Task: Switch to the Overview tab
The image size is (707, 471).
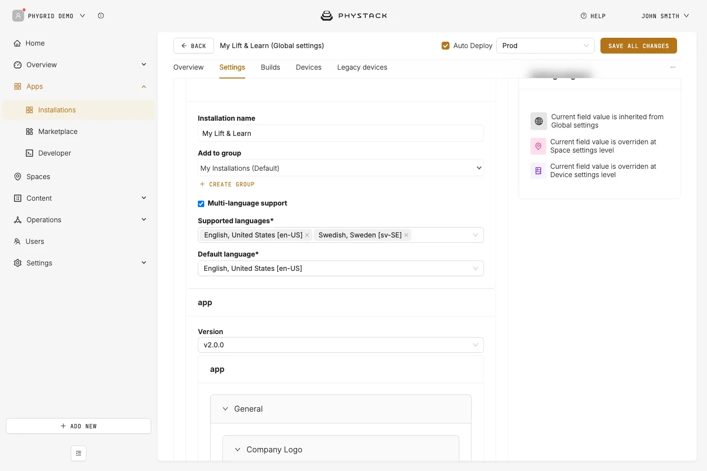Action: (x=189, y=67)
